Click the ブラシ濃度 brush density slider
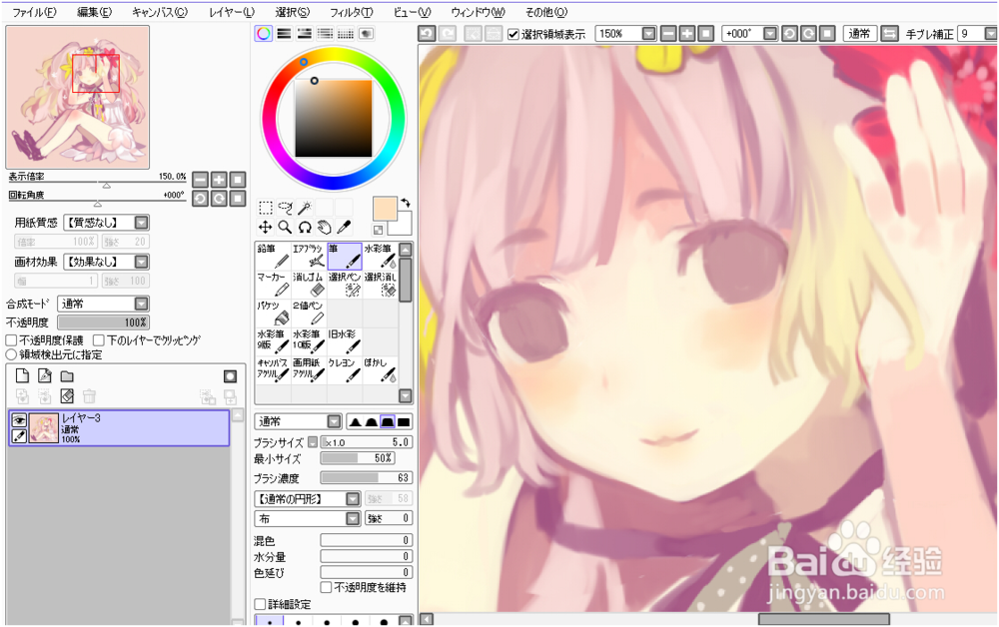The height and width of the screenshot is (627, 999). click(367, 477)
